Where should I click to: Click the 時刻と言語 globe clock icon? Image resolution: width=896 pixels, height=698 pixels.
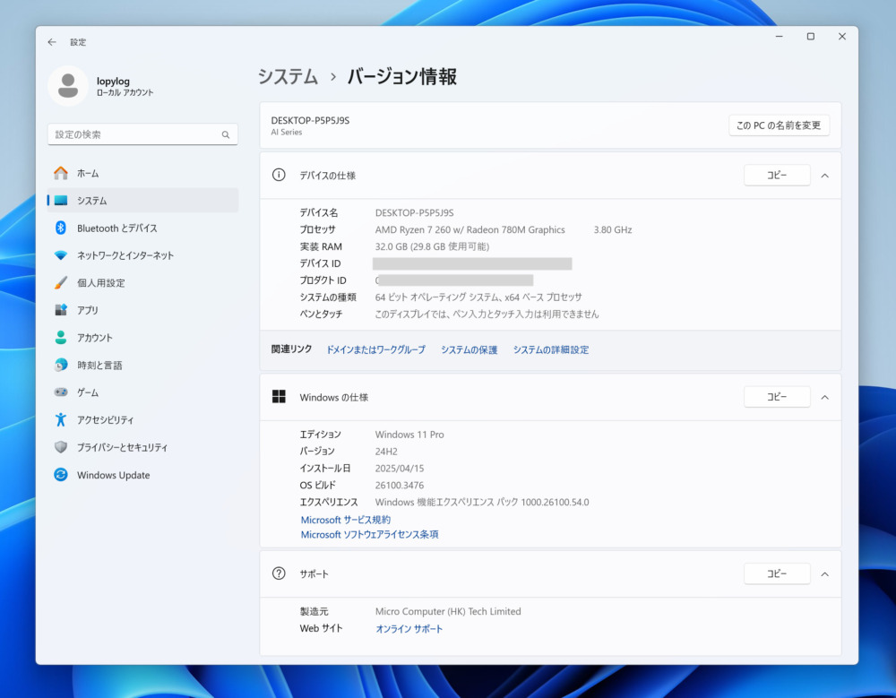[x=61, y=365]
